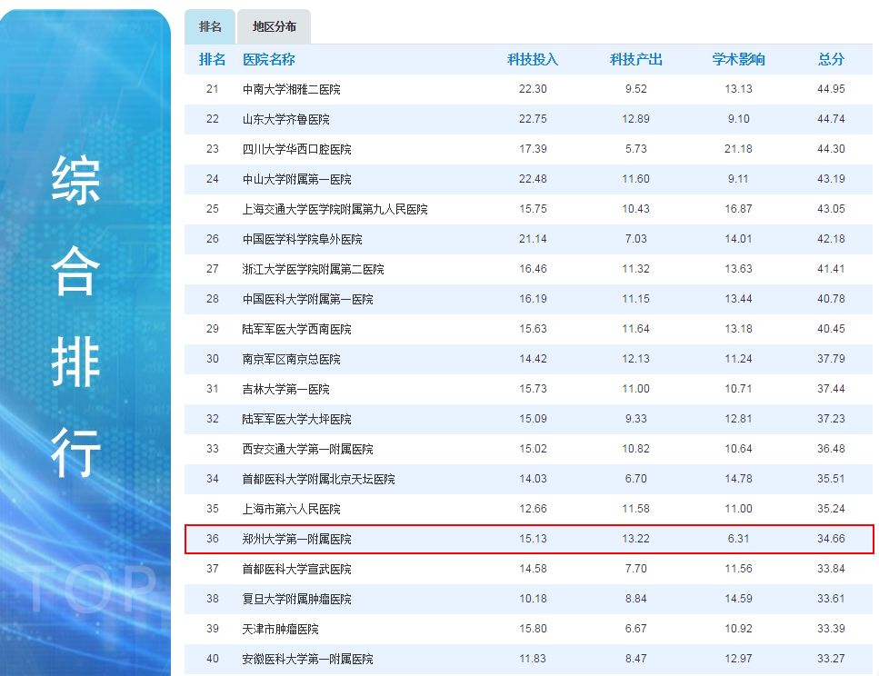Click total score 33.27
The image size is (879, 676).
point(831,659)
